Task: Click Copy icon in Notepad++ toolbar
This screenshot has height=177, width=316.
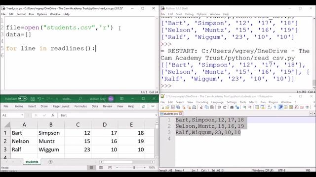Action: (206, 107)
